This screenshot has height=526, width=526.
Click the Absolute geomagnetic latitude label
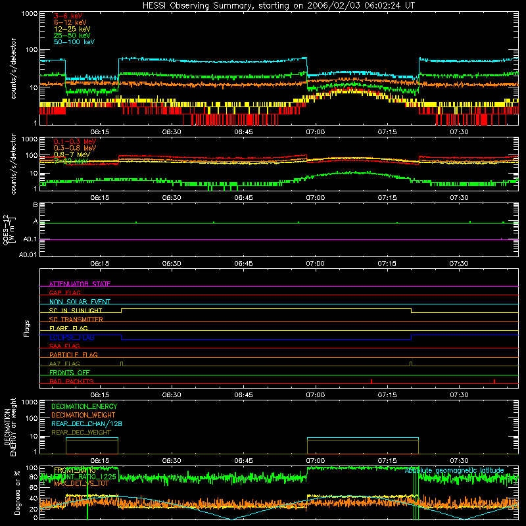[454, 471]
